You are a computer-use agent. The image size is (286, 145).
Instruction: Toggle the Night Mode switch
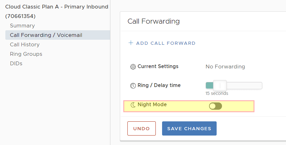[215, 106]
